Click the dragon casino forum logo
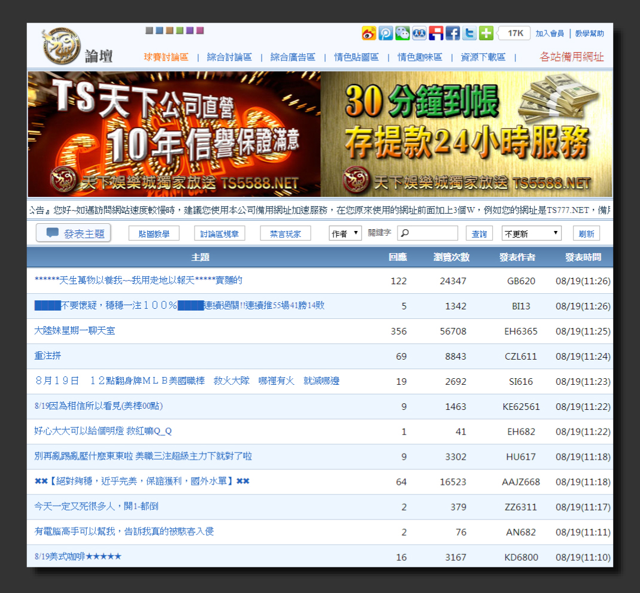The image size is (640, 593). tap(61, 46)
